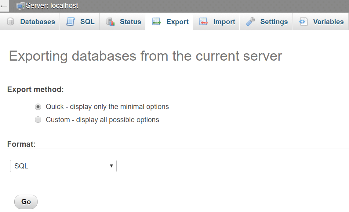Open the Format dropdown showing SQL
The width and height of the screenshot is (349, 212).
[63, 166]
